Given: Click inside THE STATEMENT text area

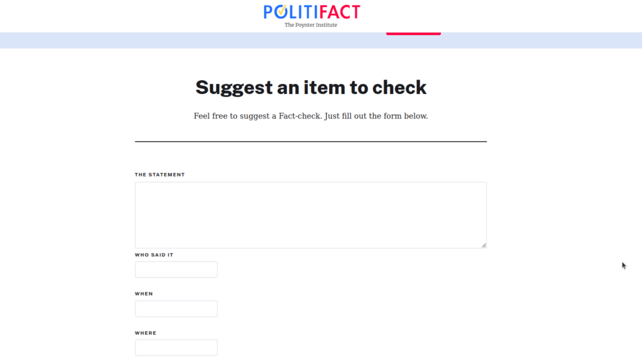Looking at the screenshot, I should click(x=311, y=213).
